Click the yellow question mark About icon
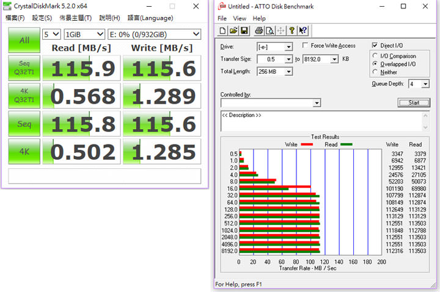 pos(292,30)
